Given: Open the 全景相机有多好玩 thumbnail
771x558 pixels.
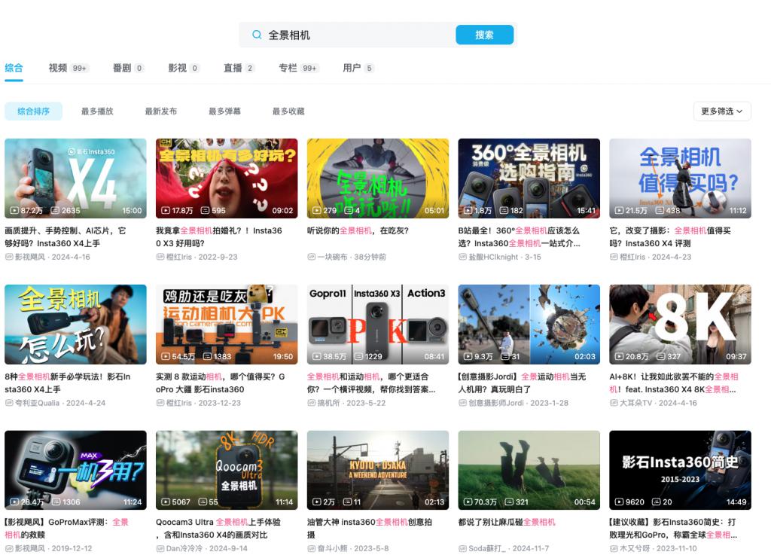Looking at the screenshot, I should click(227, 178).
